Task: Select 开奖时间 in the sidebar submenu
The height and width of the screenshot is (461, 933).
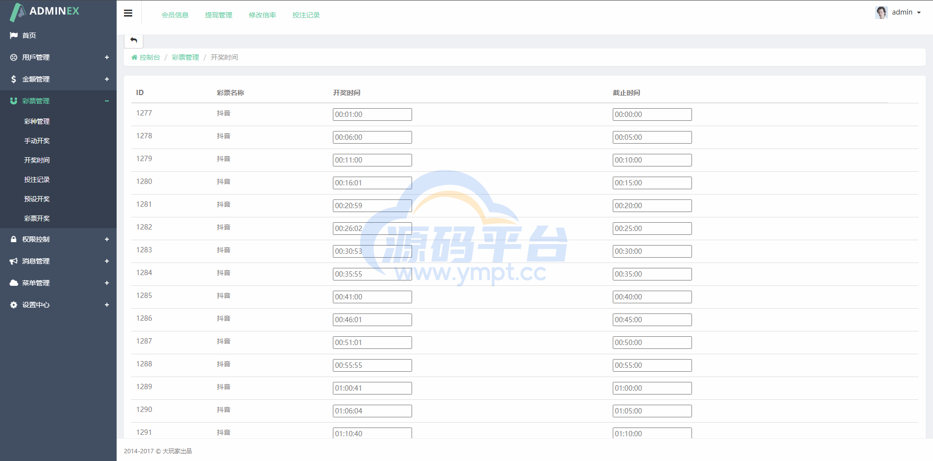Action: pos(37,160)
